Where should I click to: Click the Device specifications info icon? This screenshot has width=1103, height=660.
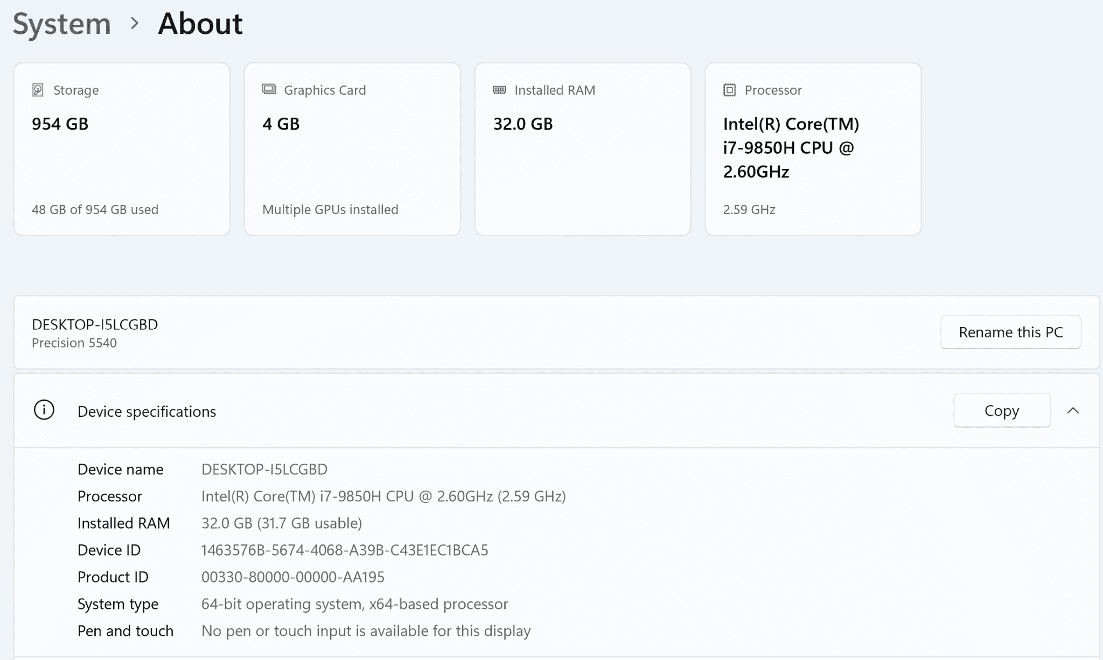44,410
